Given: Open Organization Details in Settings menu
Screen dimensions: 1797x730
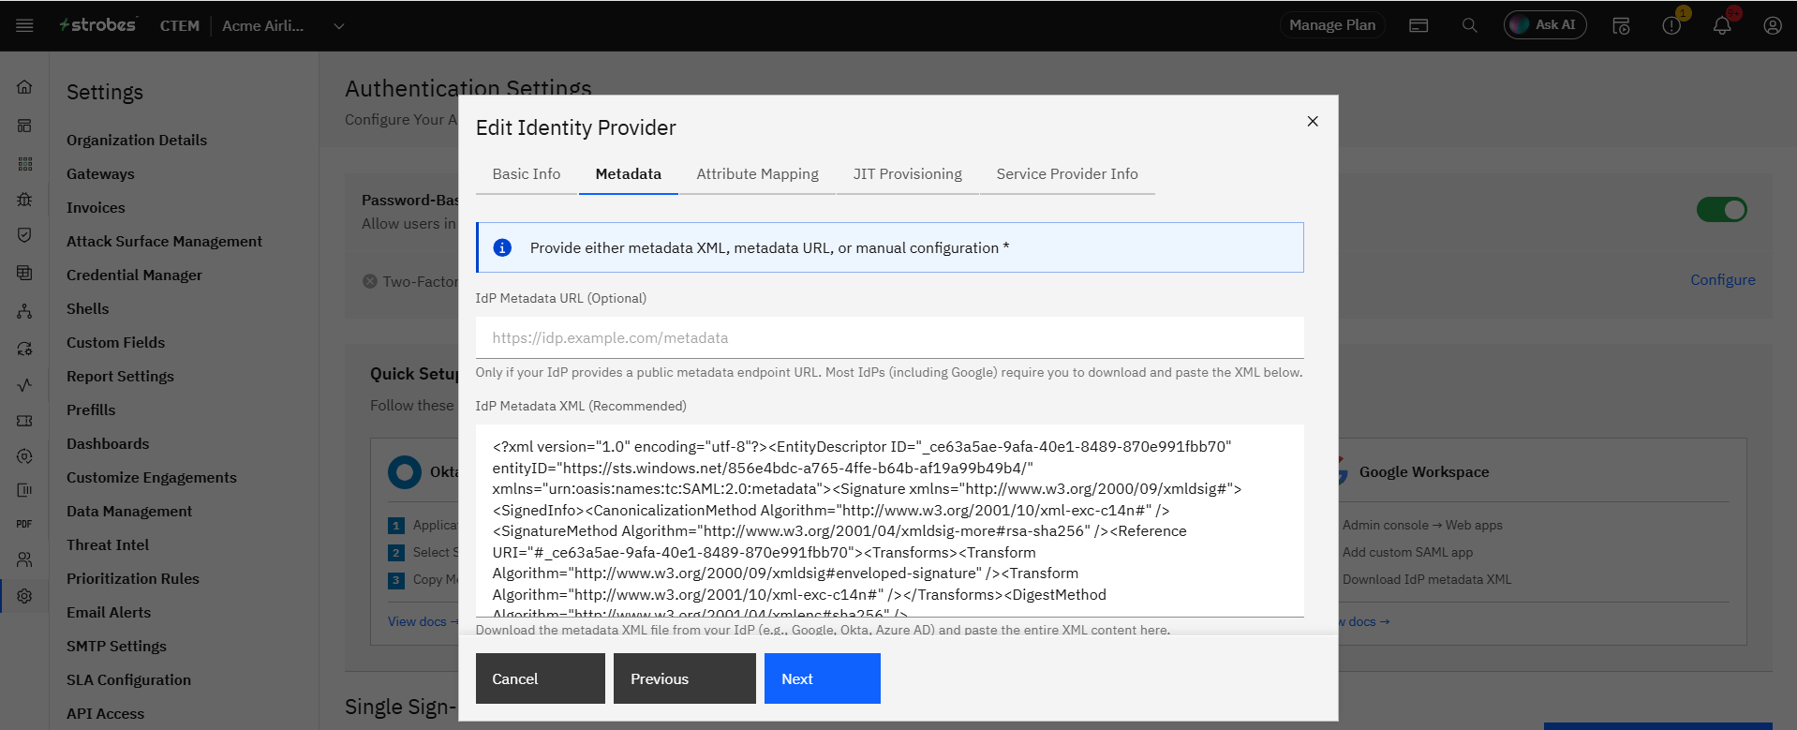Looking at the screenshot, I should [137, 140].
